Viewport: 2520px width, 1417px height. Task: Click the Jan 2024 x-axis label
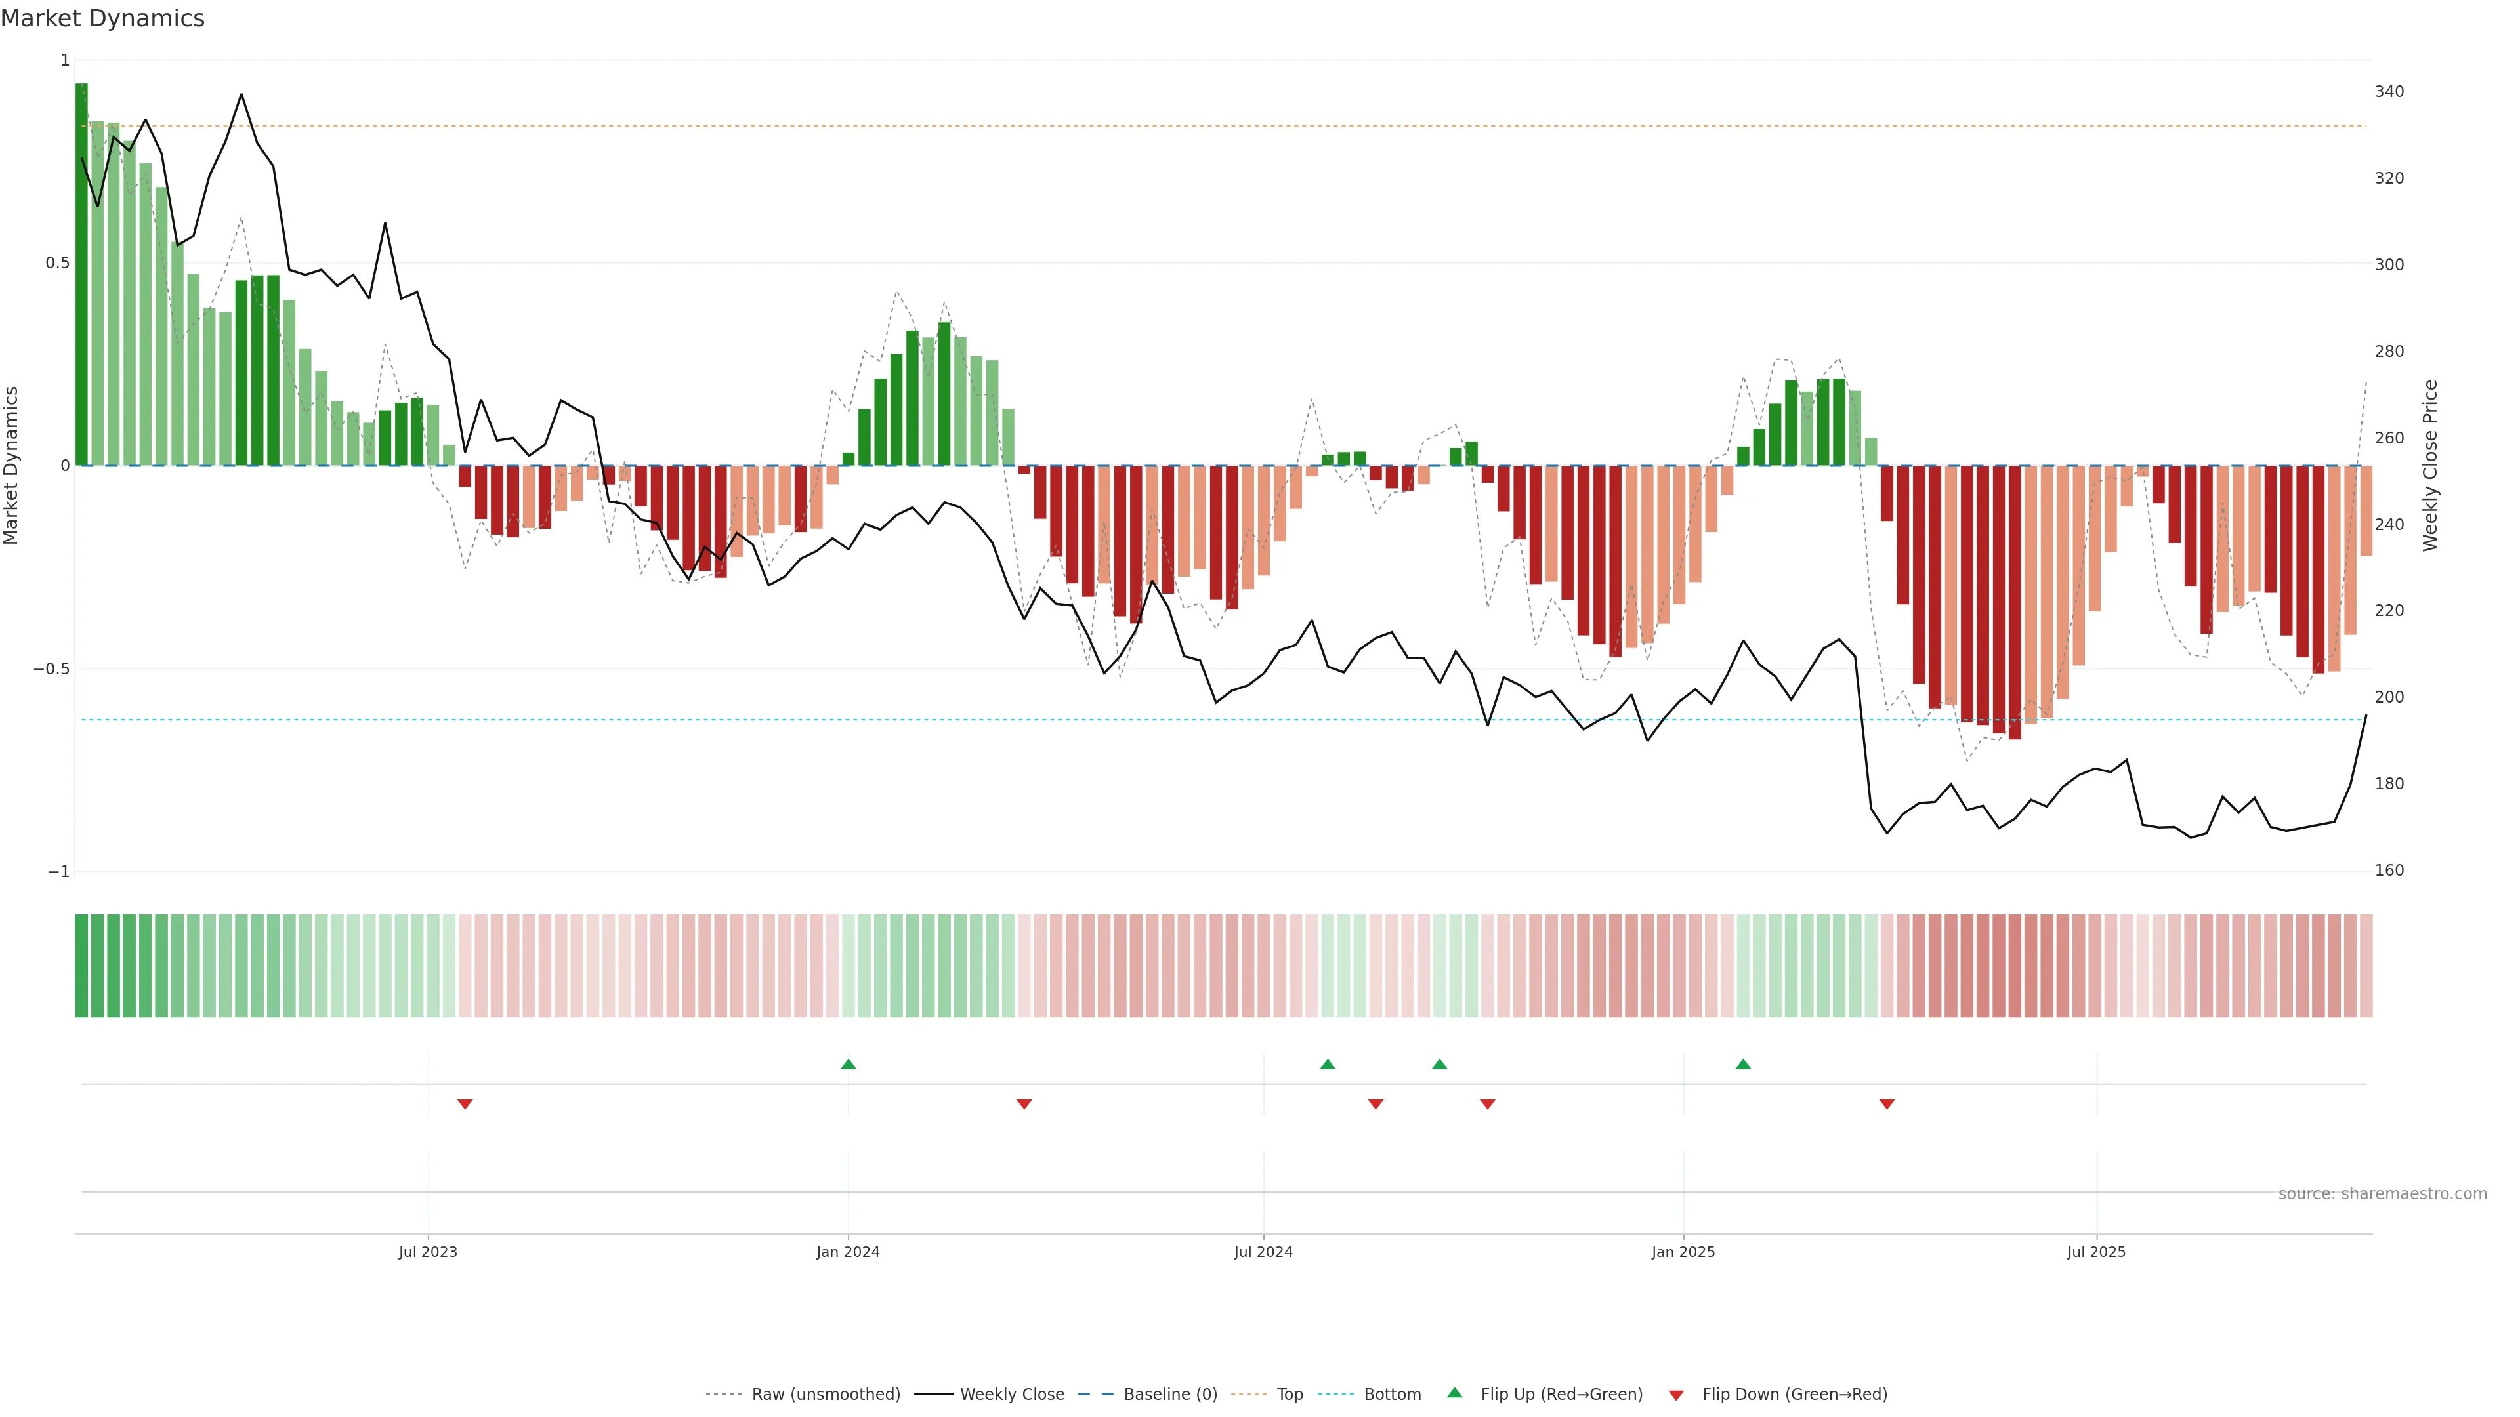pos(848,1252)
